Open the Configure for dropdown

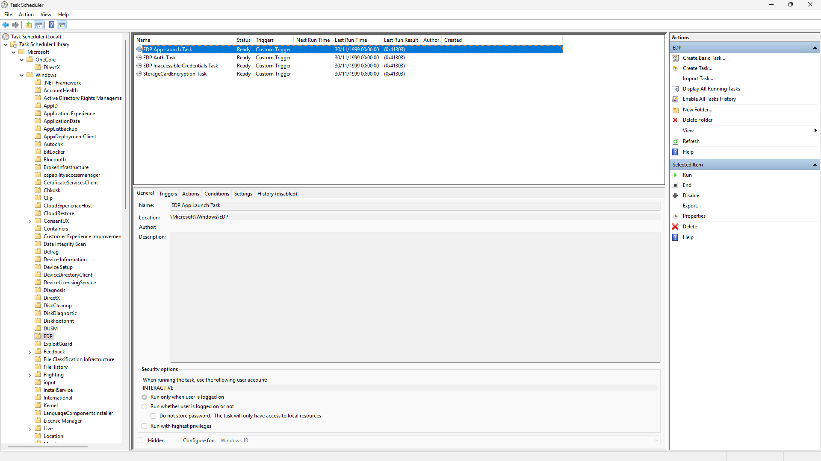coord(656,441)
